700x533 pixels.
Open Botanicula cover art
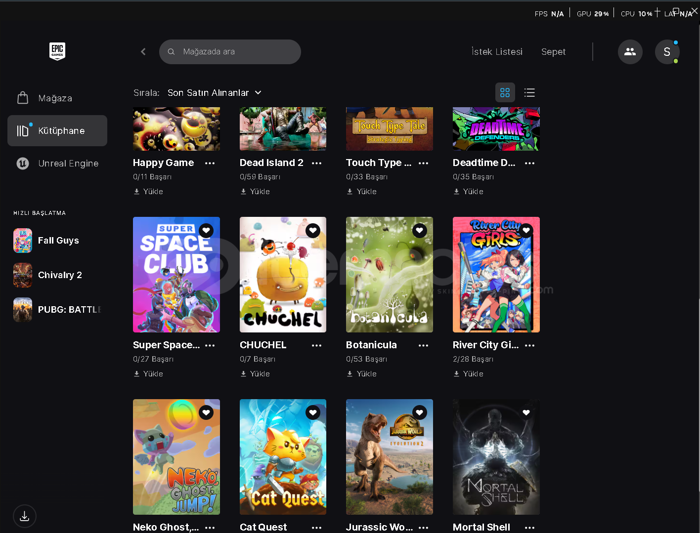pyautogui.click(x=390, y=275)
